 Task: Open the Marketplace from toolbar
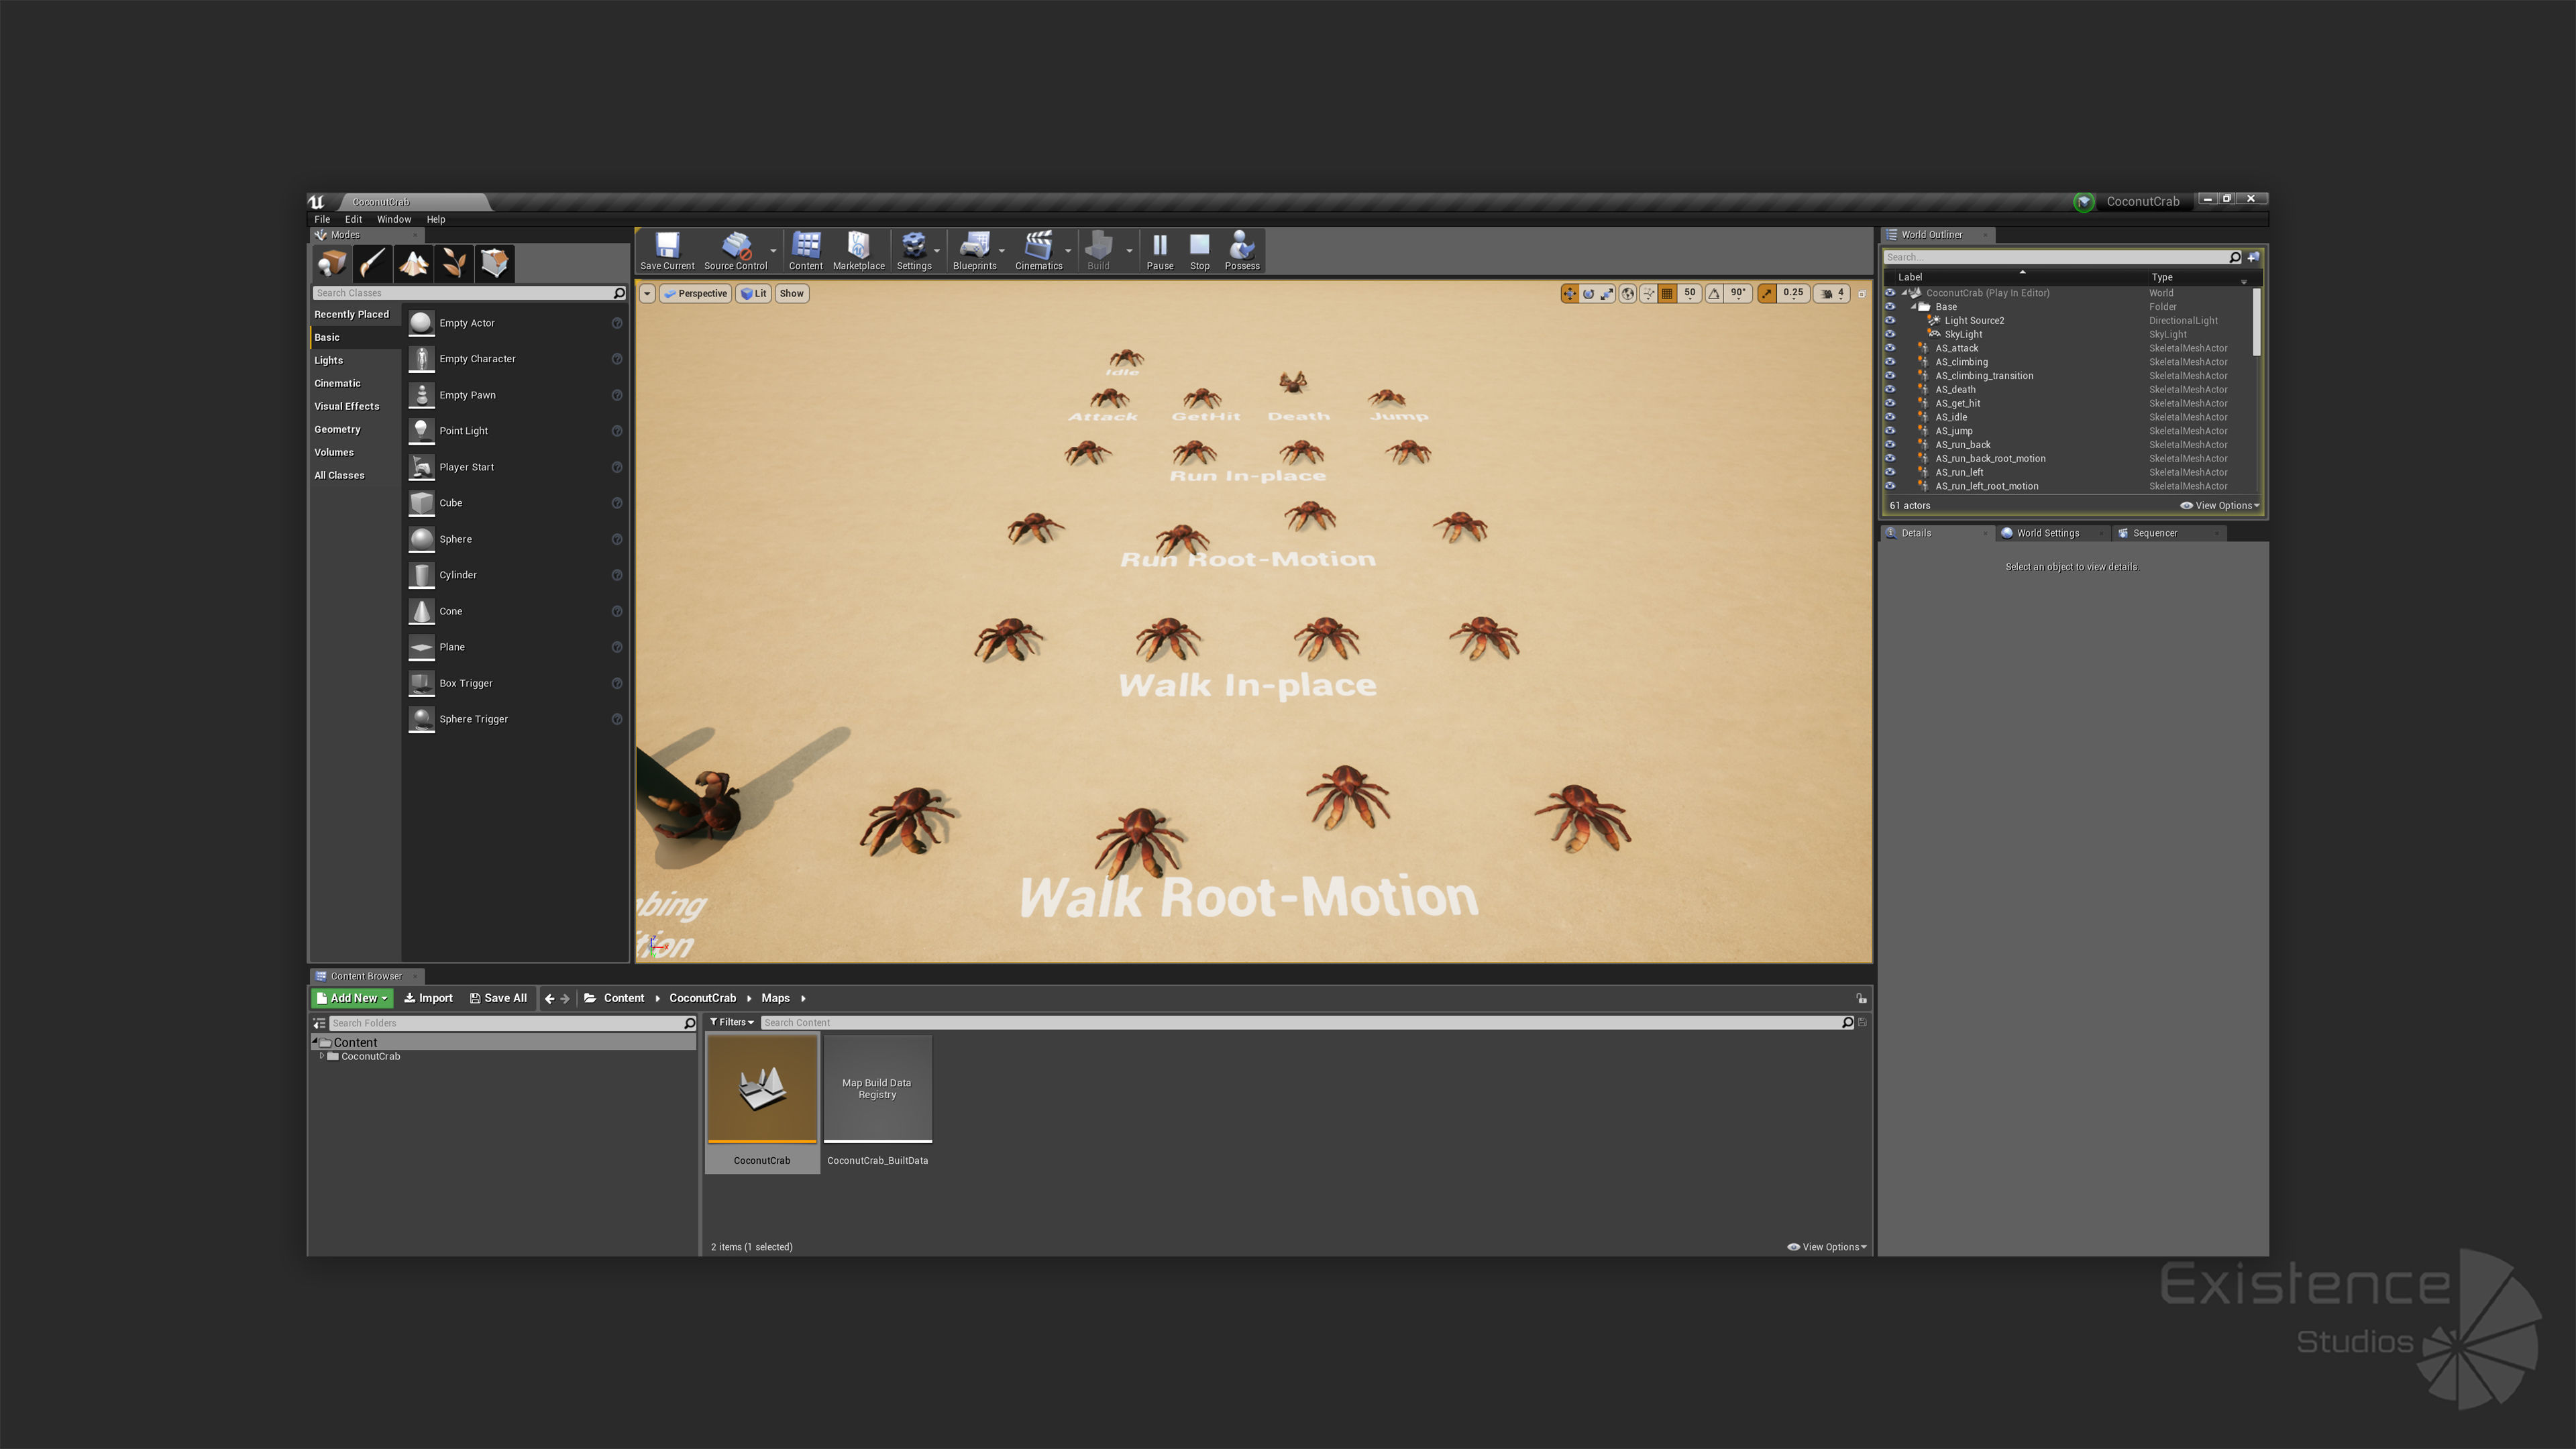click(858, 250)
